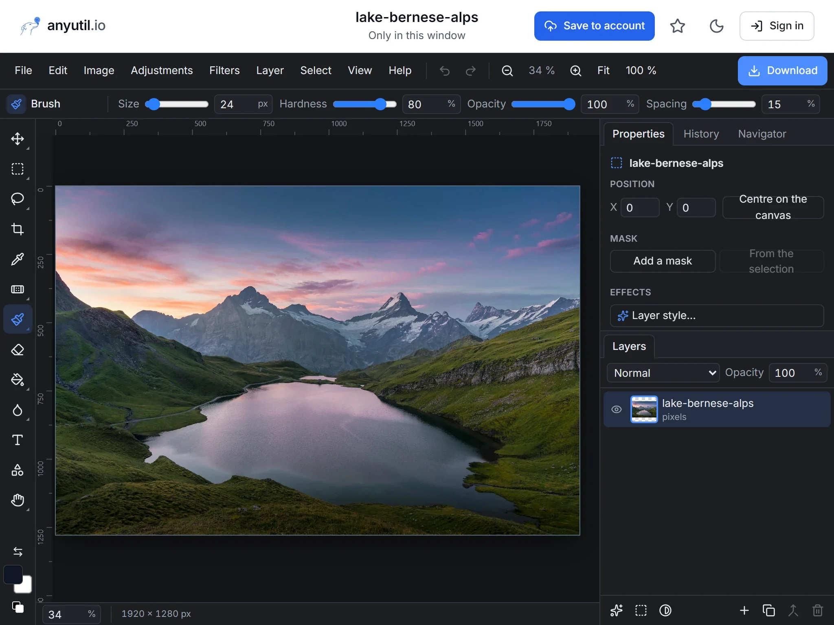Image resolution: width=834 pixels, height=625 pixels.
Task: Open the Edit menu
Action: click(58, 71)
